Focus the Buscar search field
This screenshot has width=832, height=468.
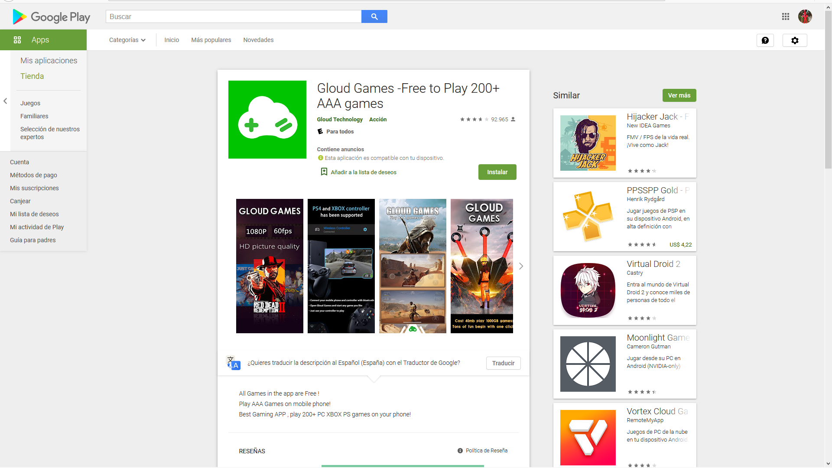click(x=234, y=16)
